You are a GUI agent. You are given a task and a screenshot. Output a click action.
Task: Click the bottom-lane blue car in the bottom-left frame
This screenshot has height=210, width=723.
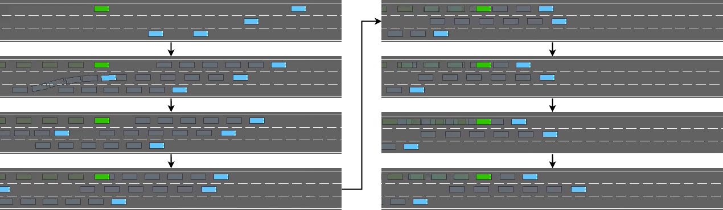click(118, 202)
